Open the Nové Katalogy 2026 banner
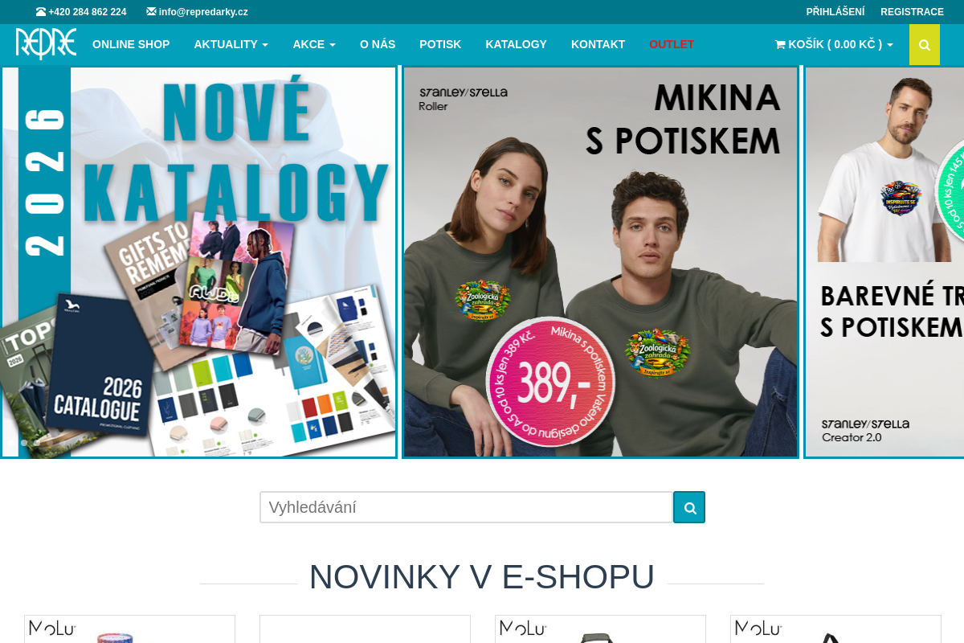The image size is (964, 643). pos(198,262)
